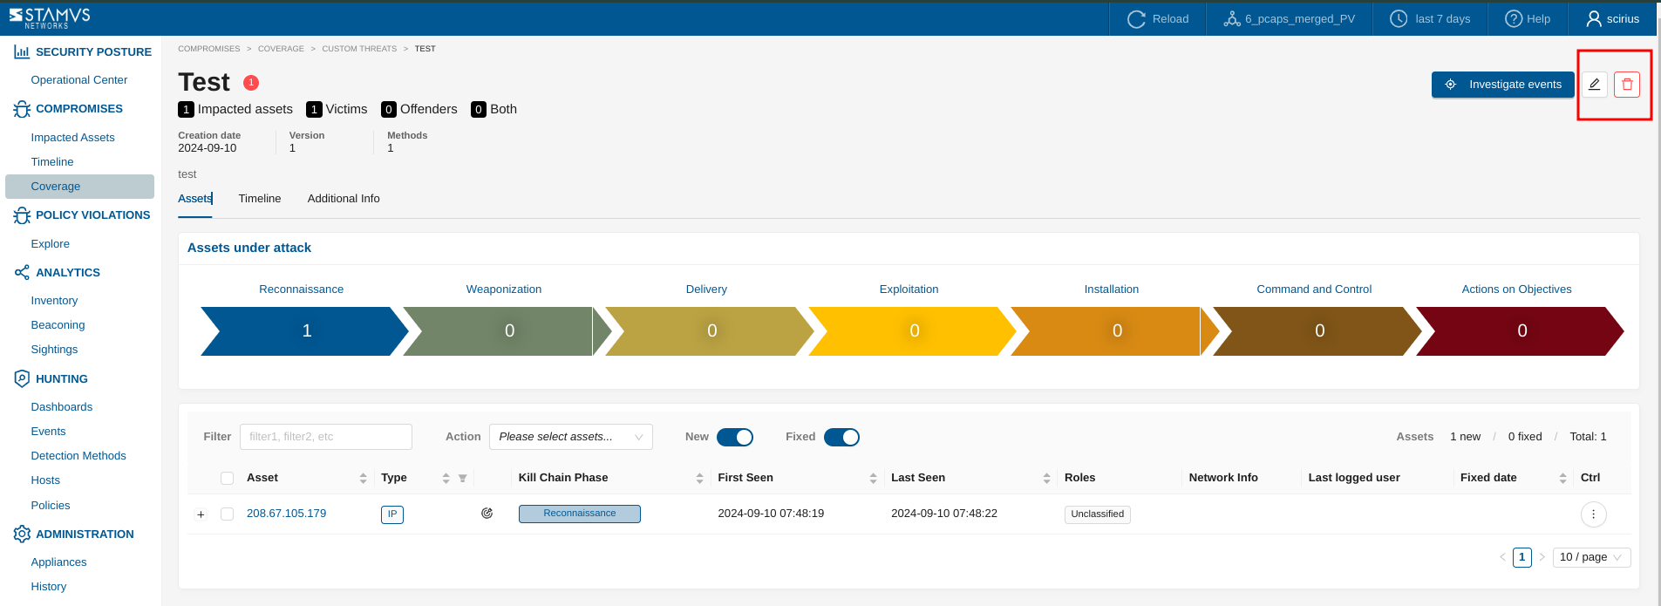Open the Help icon in header
The image size is (1661, 606).
1514,19
